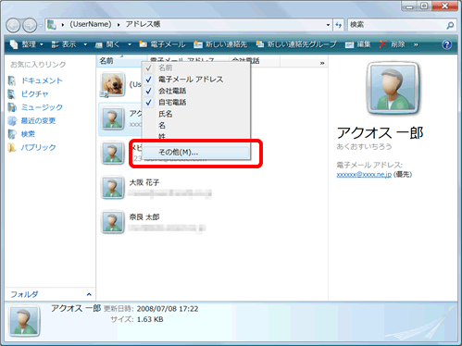Click the 検索 search input field
The height and width of the screenshot is (346, 462).
(397, 25)
